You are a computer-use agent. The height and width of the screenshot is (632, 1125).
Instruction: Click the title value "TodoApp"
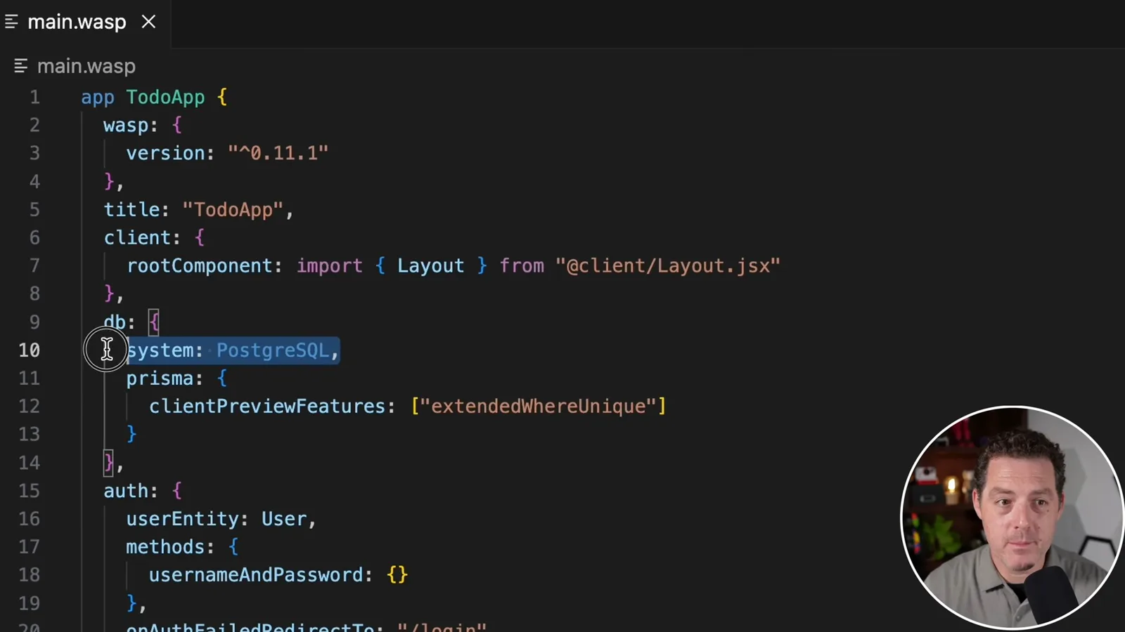tap(233, 209)
